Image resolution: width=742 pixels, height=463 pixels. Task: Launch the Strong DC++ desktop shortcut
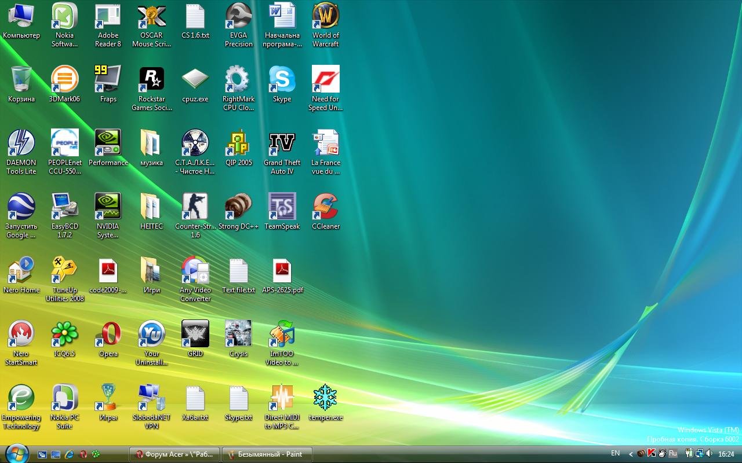click(239, 207)
